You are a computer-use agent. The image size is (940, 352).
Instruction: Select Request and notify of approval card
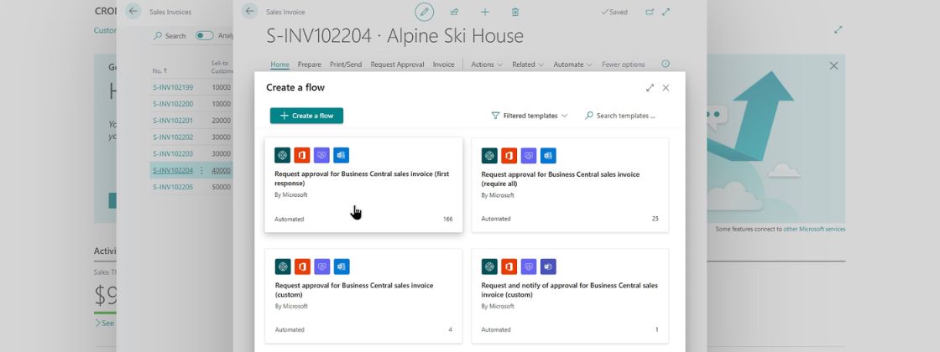[x=570, y=296]
